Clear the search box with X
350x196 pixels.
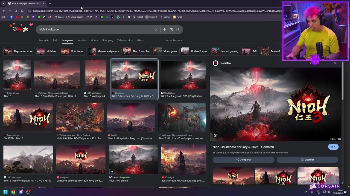pyautogui.click(x=156, y=29)
